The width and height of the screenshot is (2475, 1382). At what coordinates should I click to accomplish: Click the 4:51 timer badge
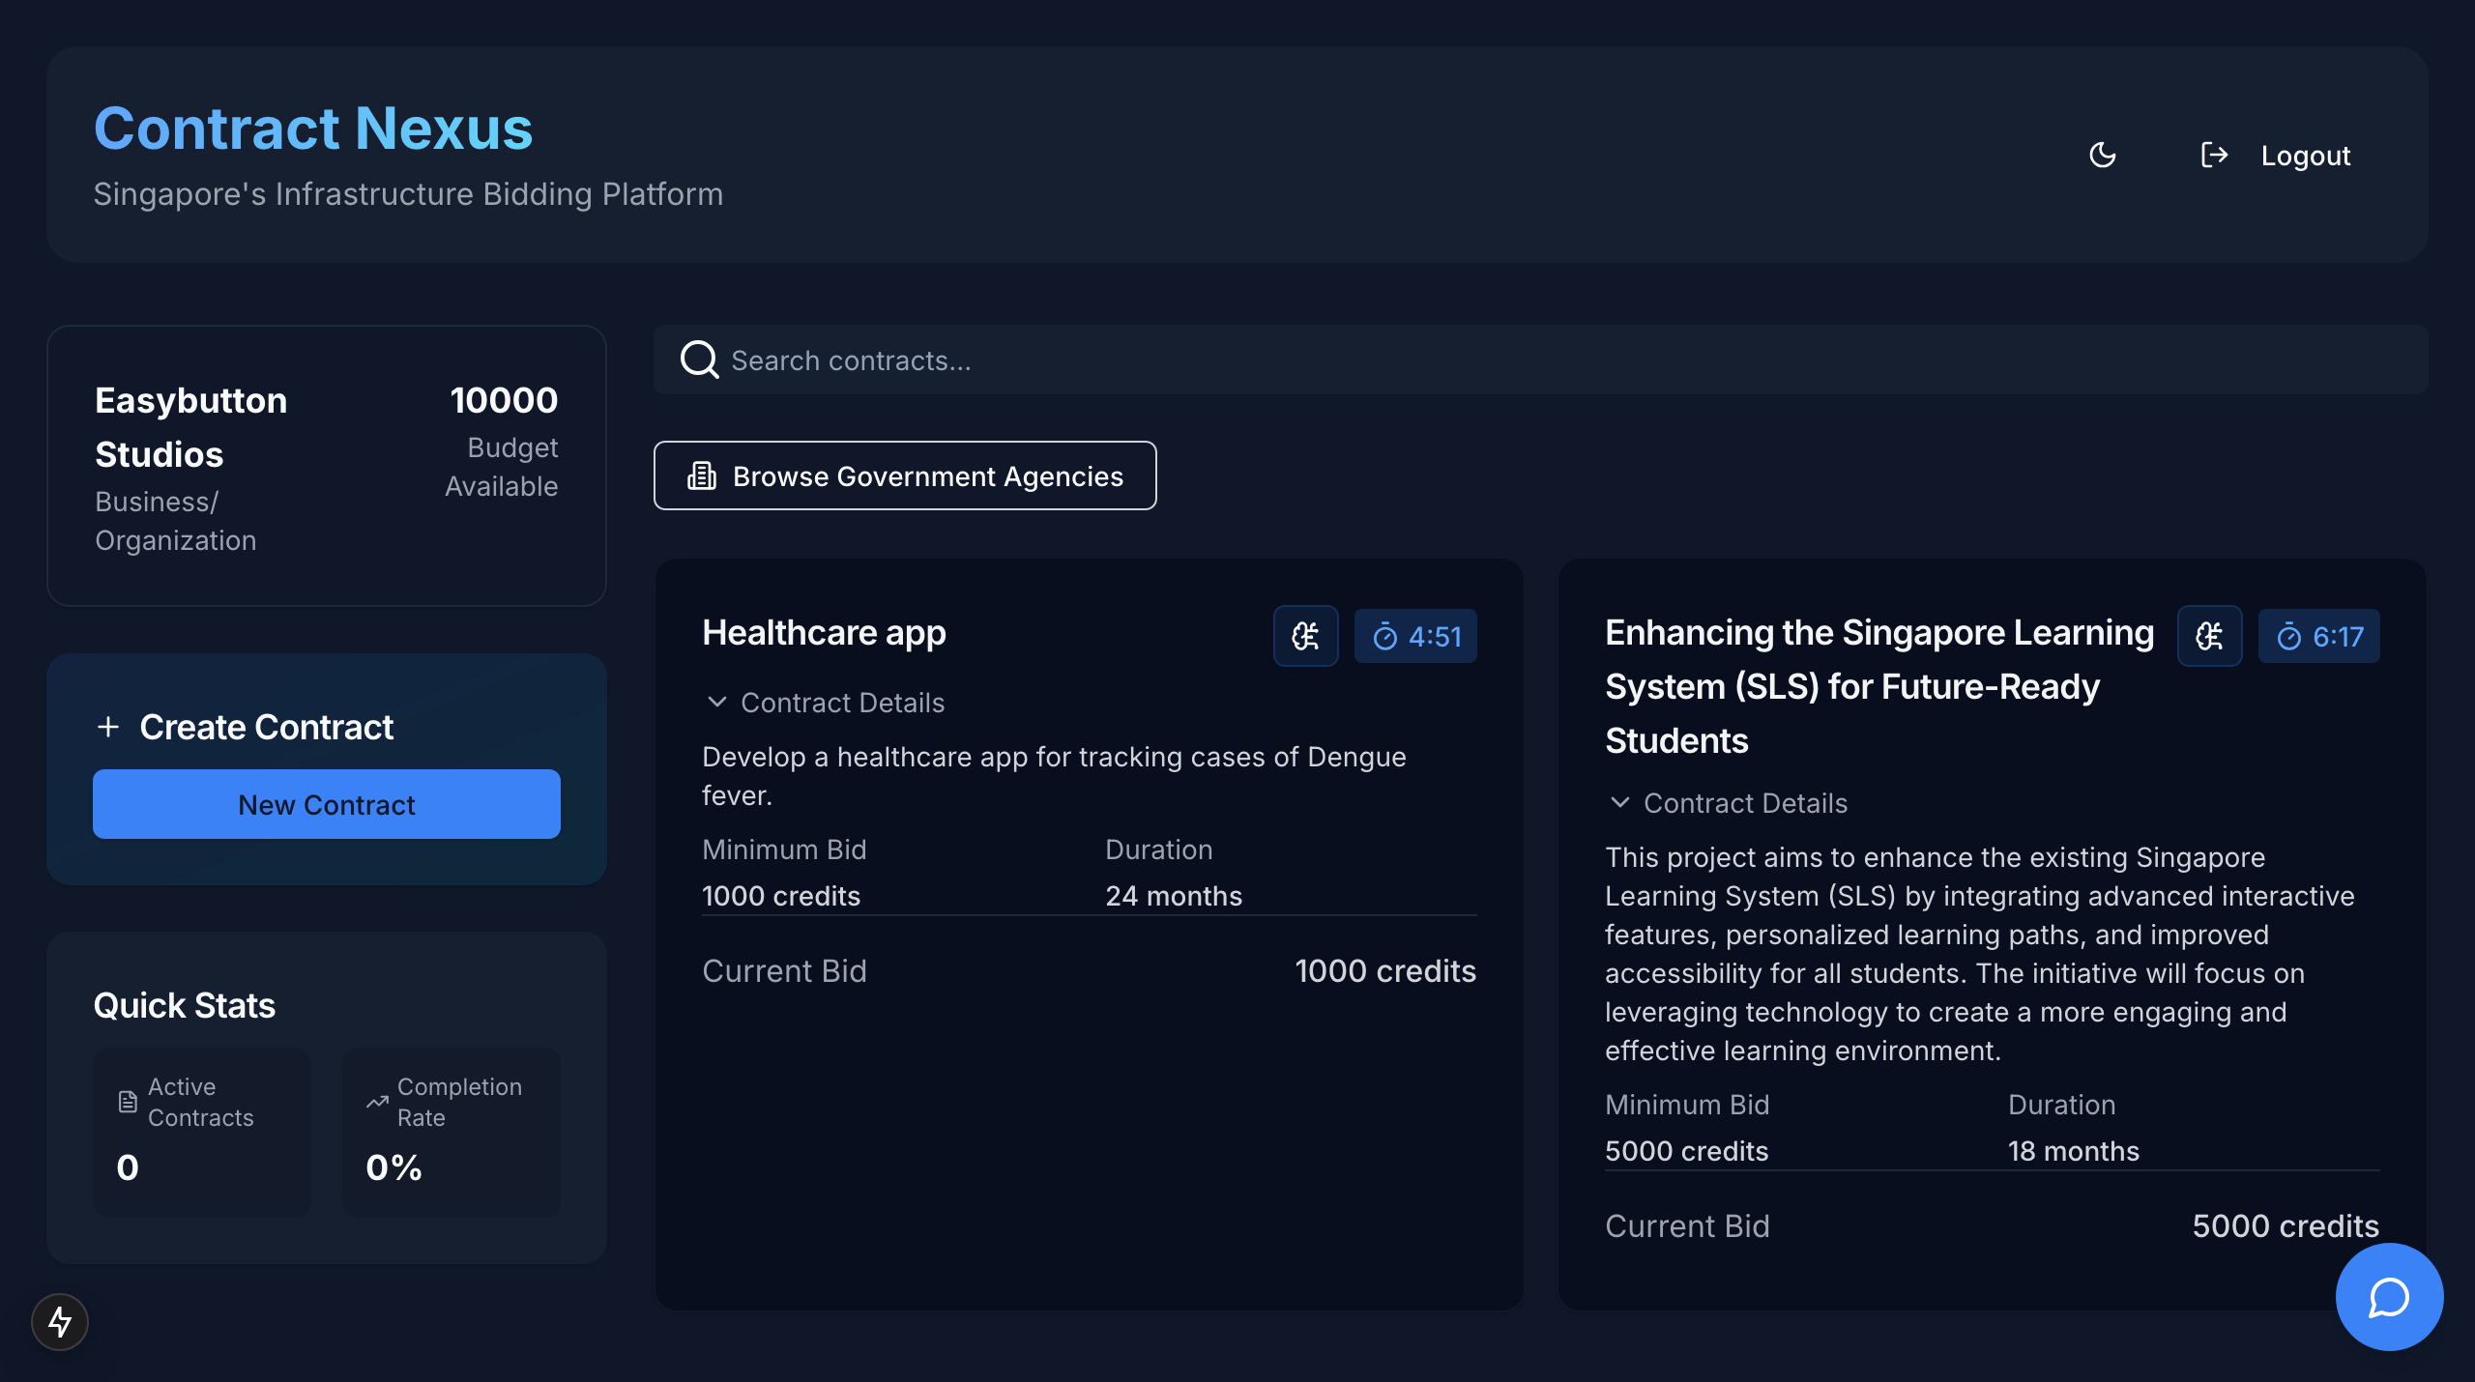[1415, 636]
